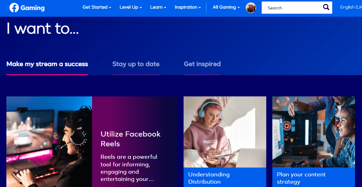Image resolution: width=362 pixels, height=187 pixels.
Task: Open the Learn dropdown menu
Action: coord(158,7)
